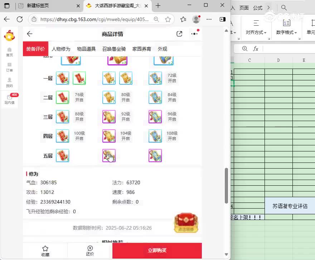Open 订单 in the sidebar
315x260 pixels.
[9, 67]
